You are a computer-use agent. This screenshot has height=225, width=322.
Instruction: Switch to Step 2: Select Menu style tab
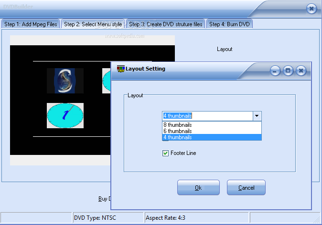pyautogui.click(x=93, y=24)
